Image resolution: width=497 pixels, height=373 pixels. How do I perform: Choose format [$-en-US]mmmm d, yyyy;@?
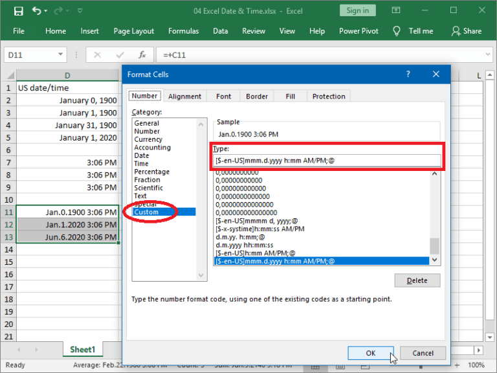[x=256, y=221]
